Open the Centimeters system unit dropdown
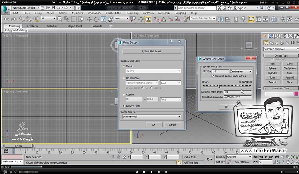Screen dimensions: 299x174 pyautogui.click(x=241, y=72)
